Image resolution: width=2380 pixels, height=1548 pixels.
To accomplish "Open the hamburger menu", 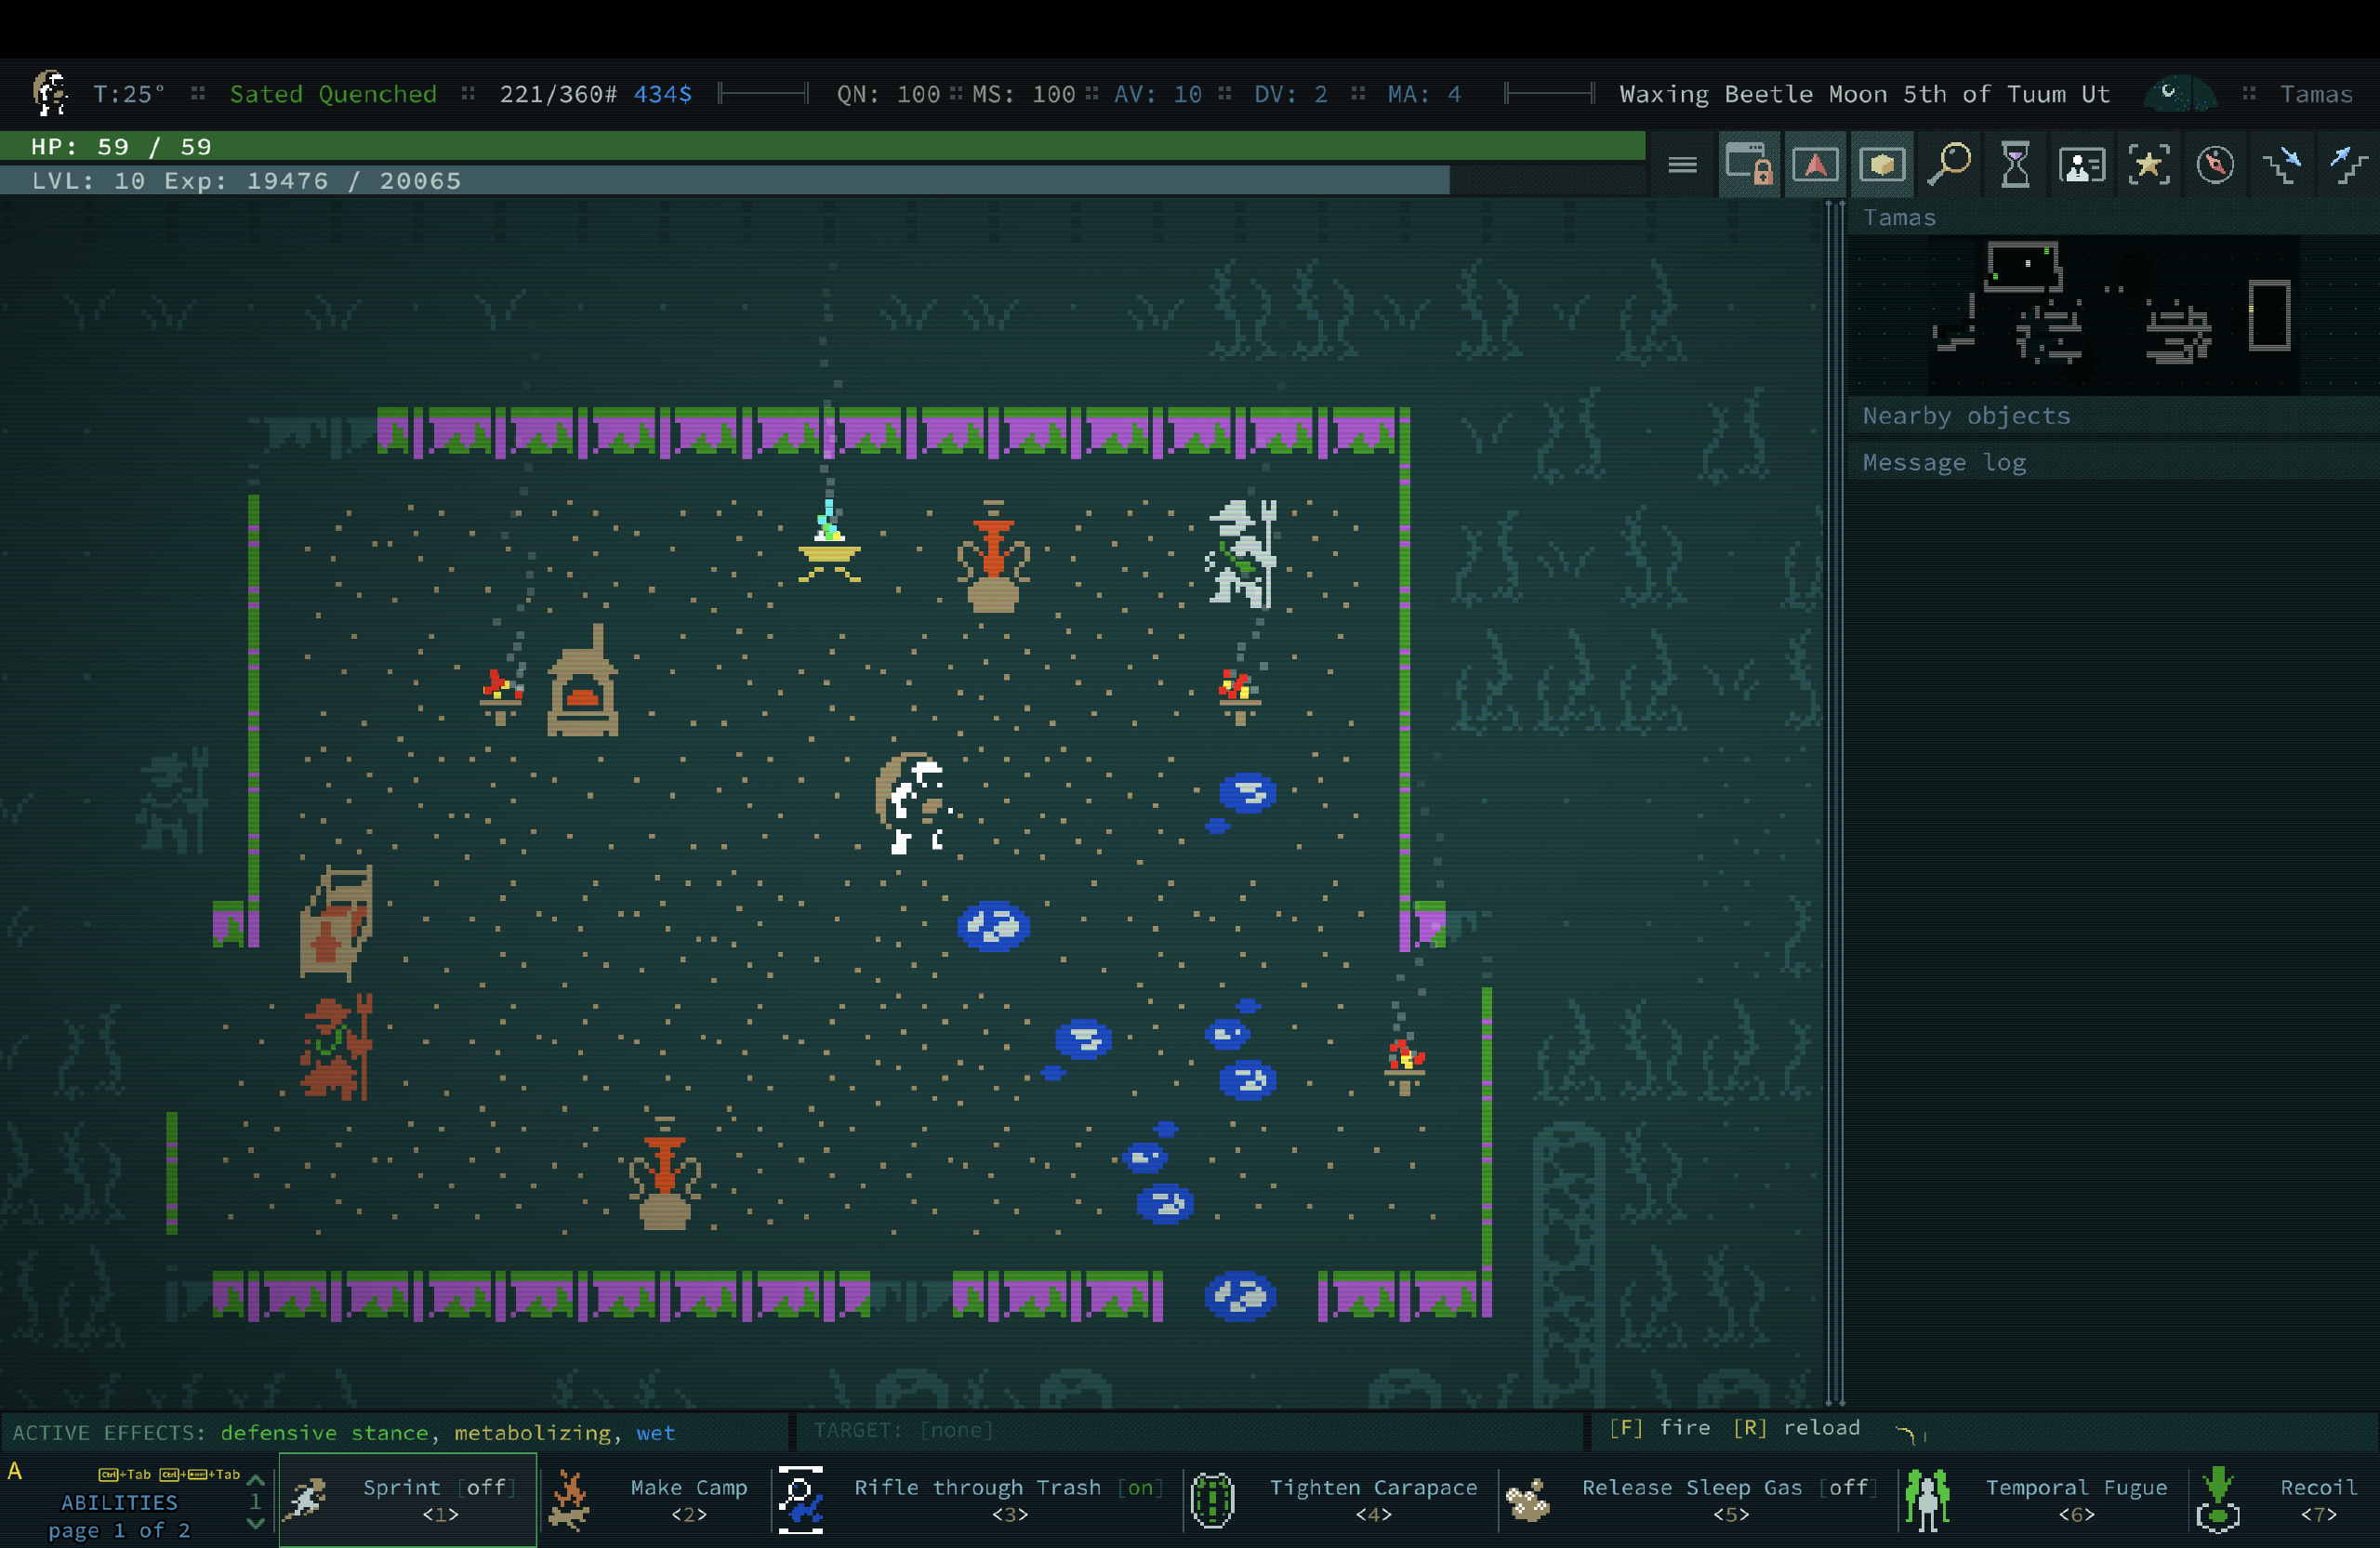I will point(1683,164).
